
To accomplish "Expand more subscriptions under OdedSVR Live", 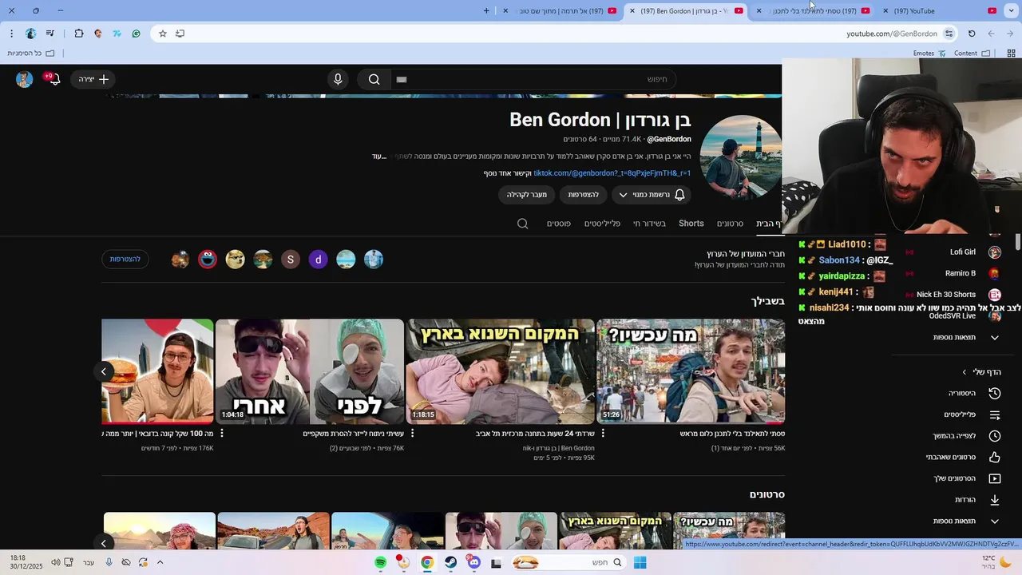I will (966, 337).
